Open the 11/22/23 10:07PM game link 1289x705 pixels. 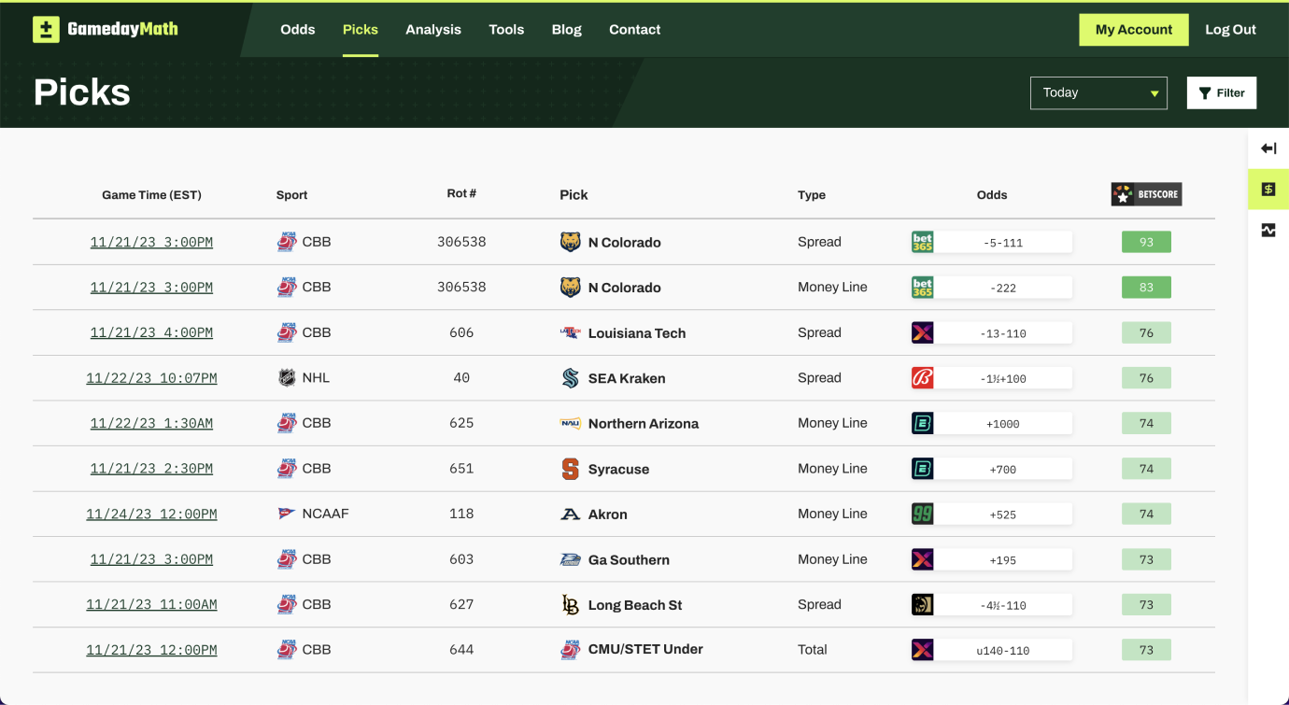click(x=151, y=377)
